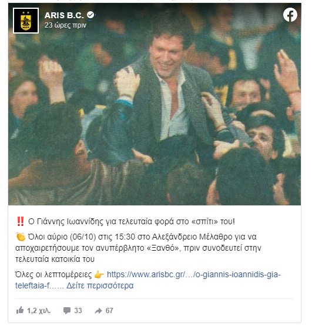This screenshot has height=329, width=312.
Task: Click the pointing hand emoji
Action: tap(99, 274)
